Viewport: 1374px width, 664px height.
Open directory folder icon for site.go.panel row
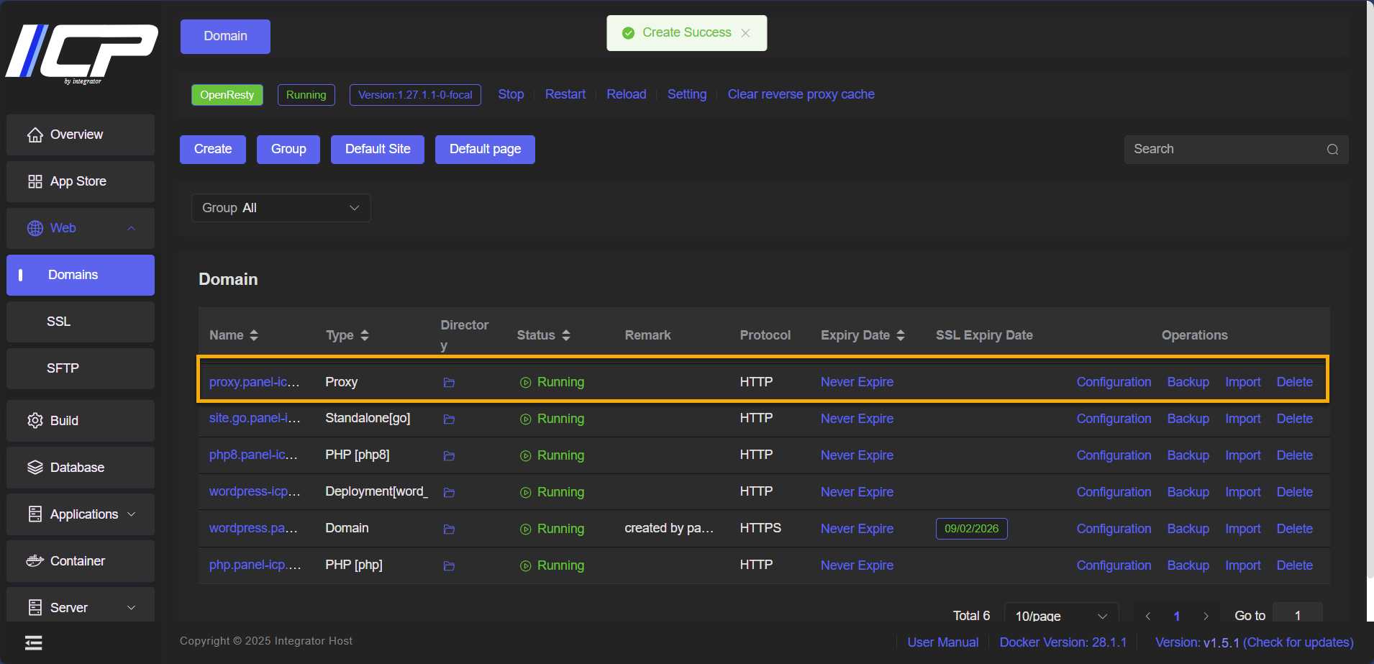coord(449,419)
